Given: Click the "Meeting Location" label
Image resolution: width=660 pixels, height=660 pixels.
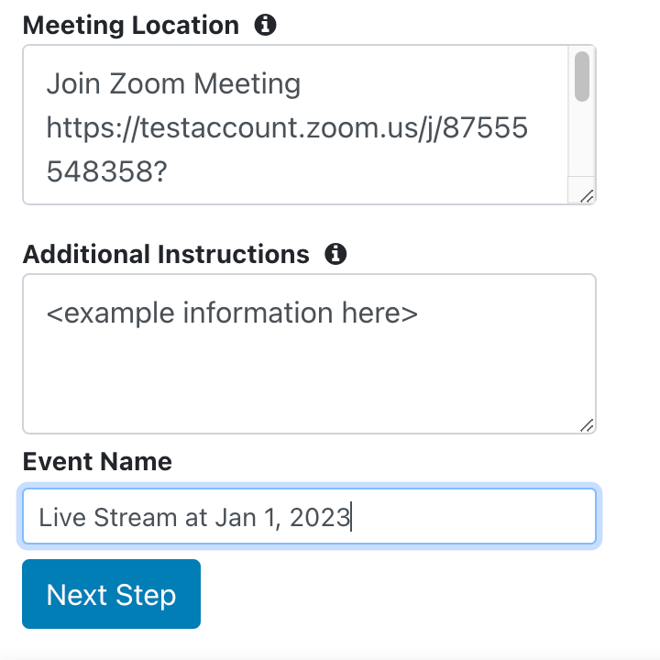Looking at the screenshot, I should click(x=131, y=26).
